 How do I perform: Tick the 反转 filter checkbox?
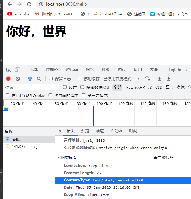tap(65, 87)
